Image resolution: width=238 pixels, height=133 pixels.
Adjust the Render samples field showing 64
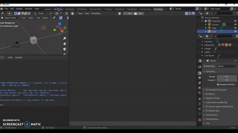tap(226, 76)
